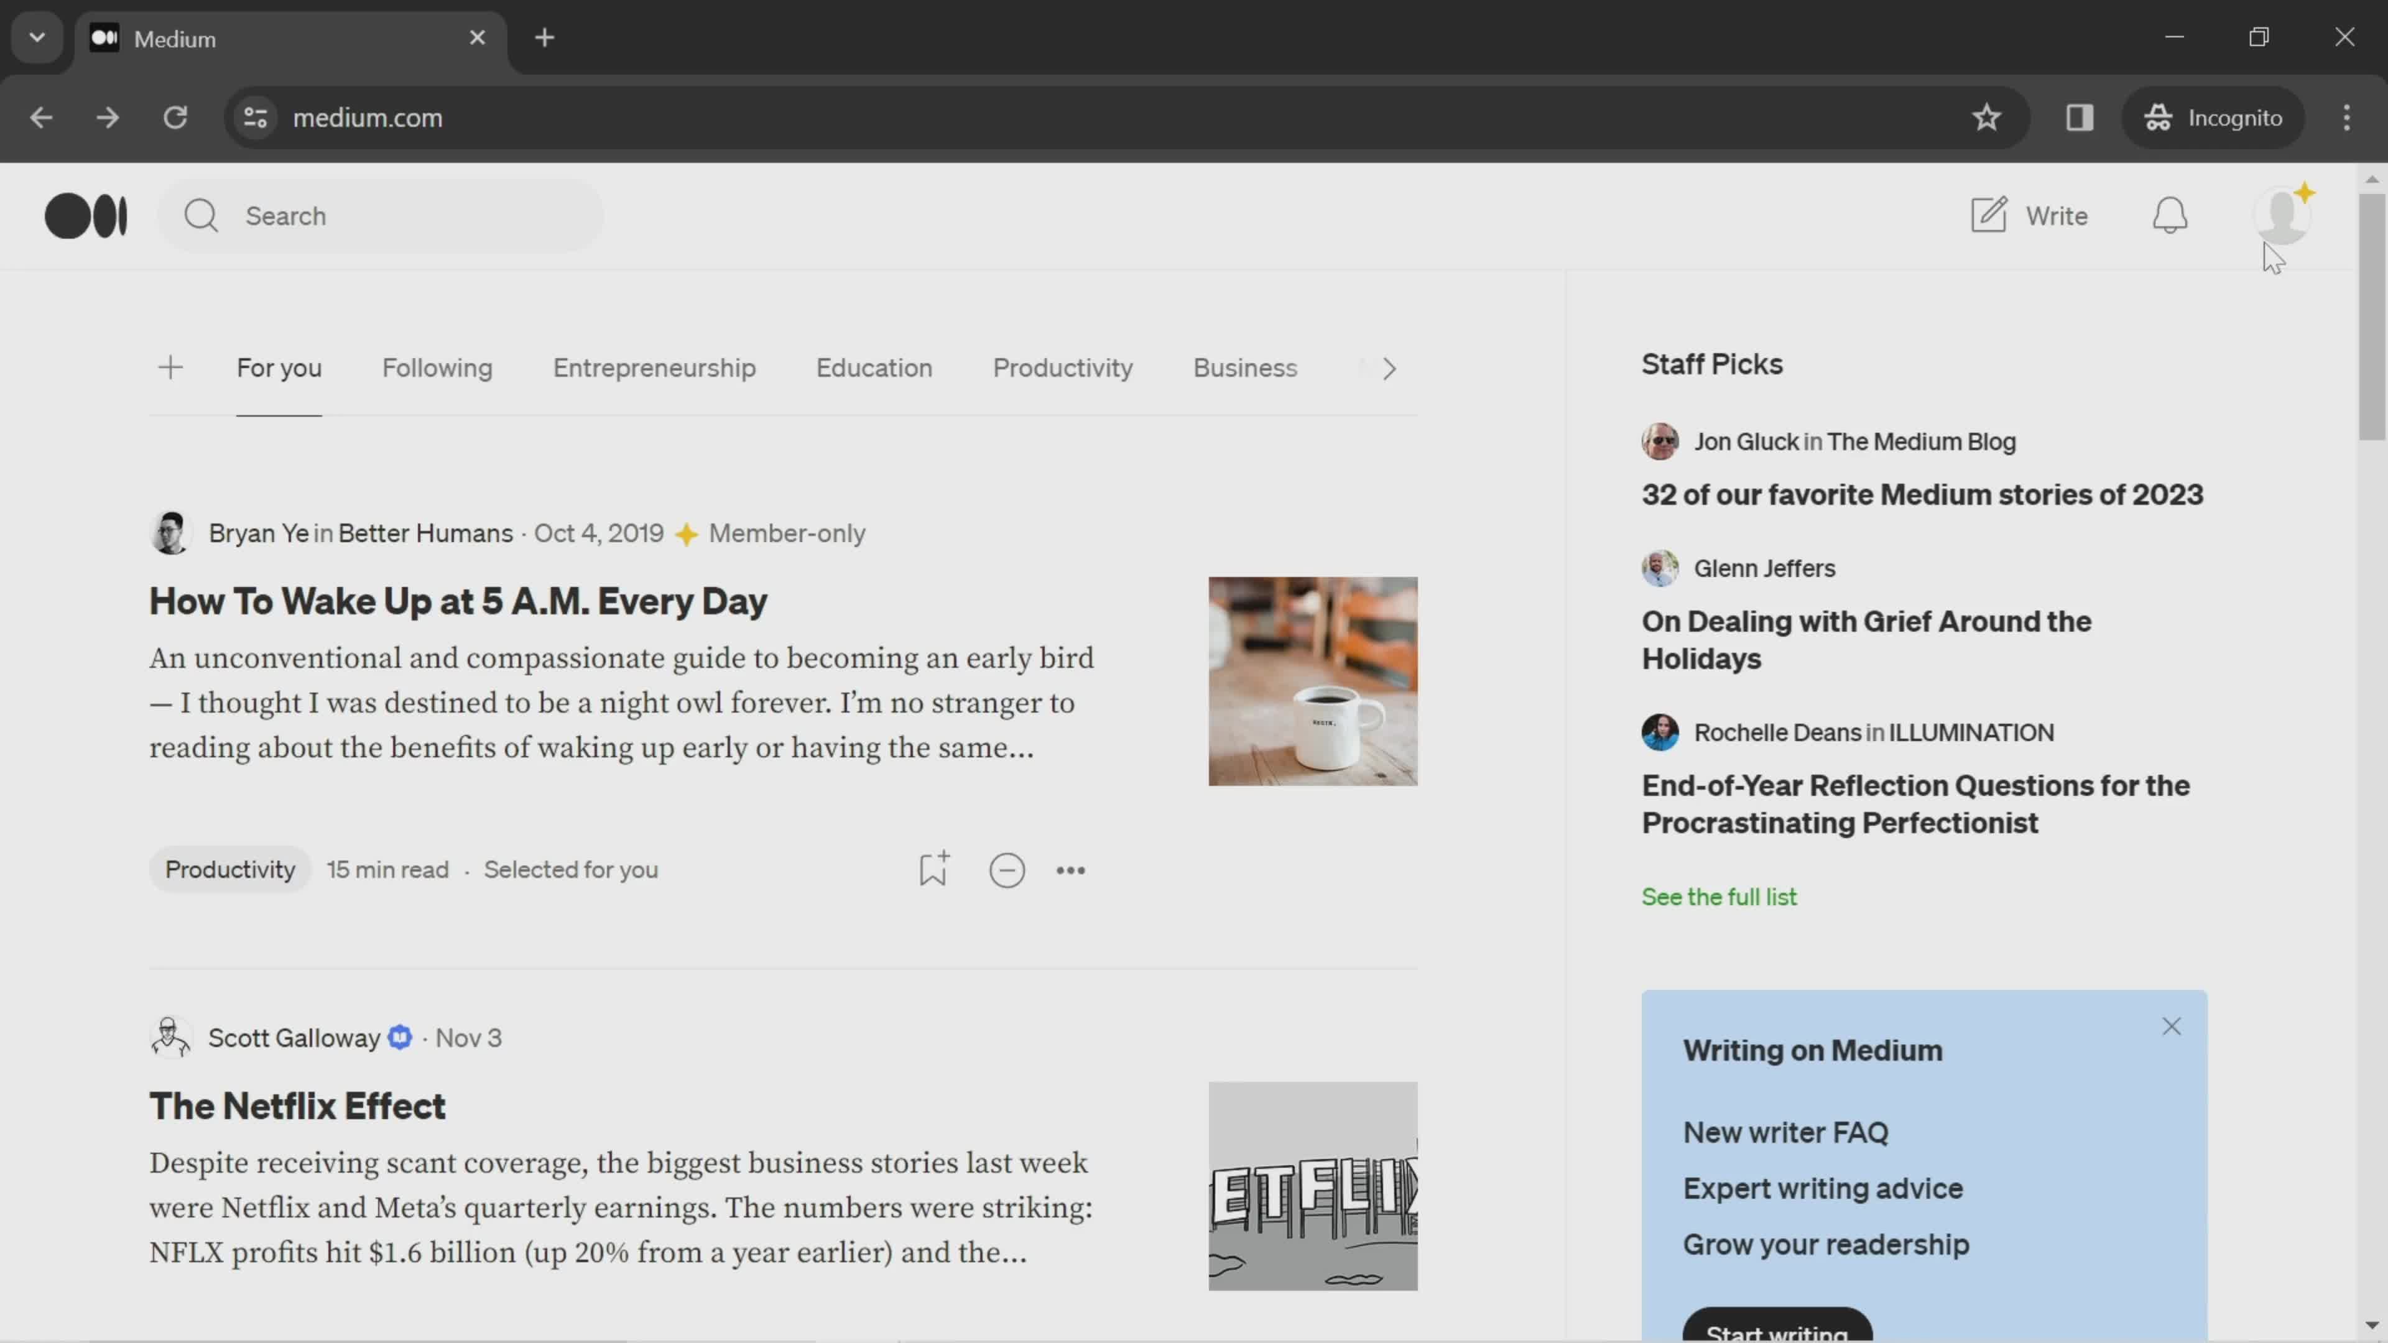Click the hide/less icon on article

point(1007,869)
